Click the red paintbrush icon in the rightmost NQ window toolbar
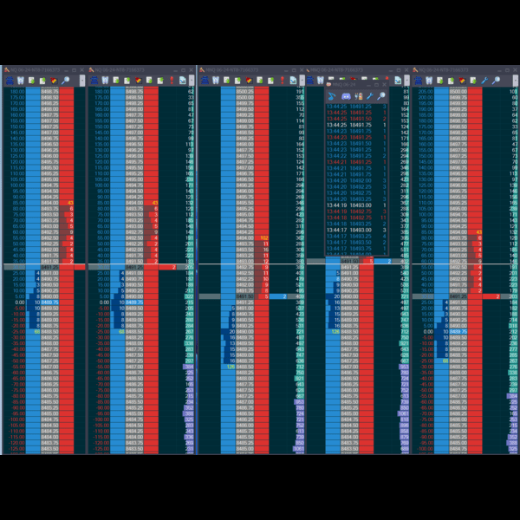 (462, 81)
